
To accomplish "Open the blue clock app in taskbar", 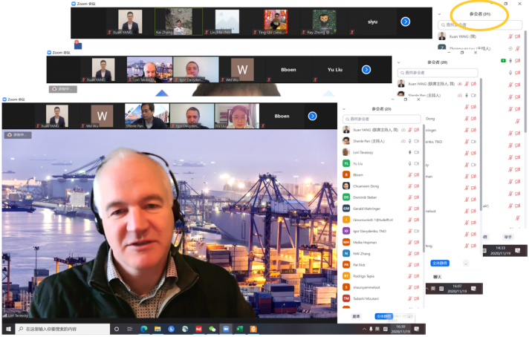I will point(172,329).
